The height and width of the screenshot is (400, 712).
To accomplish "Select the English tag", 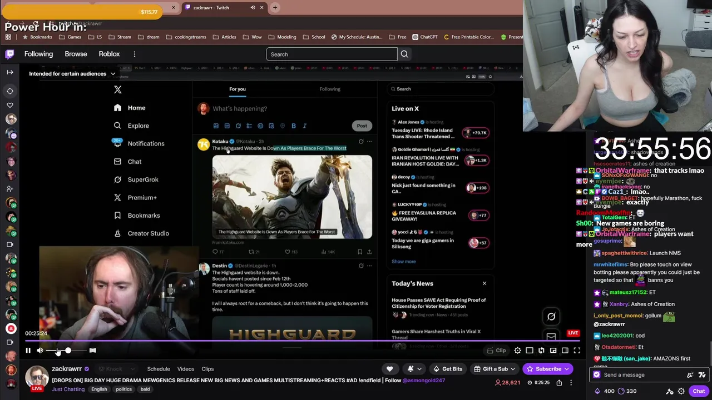I will point(99,389).
